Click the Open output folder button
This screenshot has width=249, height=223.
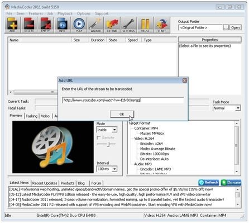coord(236,27)
